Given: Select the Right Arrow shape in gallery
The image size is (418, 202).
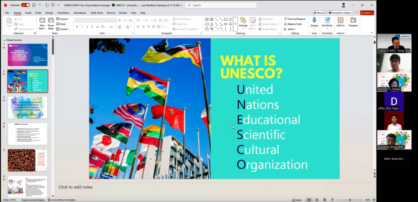Looking at the screenshot, I should tap(226, 24).
